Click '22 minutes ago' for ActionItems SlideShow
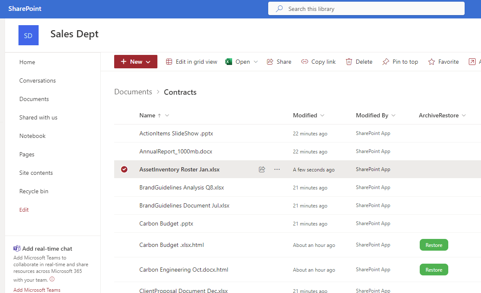The height and width of the screenshot is (293, 481). pyautogui.click(x=310, y=134)
